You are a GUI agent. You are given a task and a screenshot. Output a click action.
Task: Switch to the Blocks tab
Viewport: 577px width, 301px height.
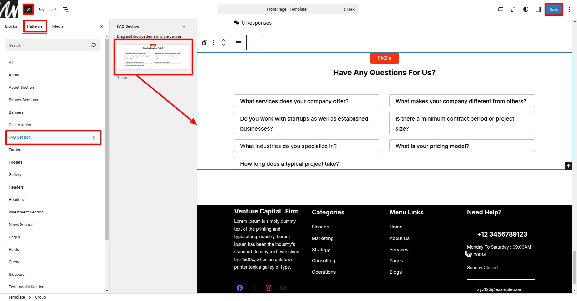pos(11,26)
